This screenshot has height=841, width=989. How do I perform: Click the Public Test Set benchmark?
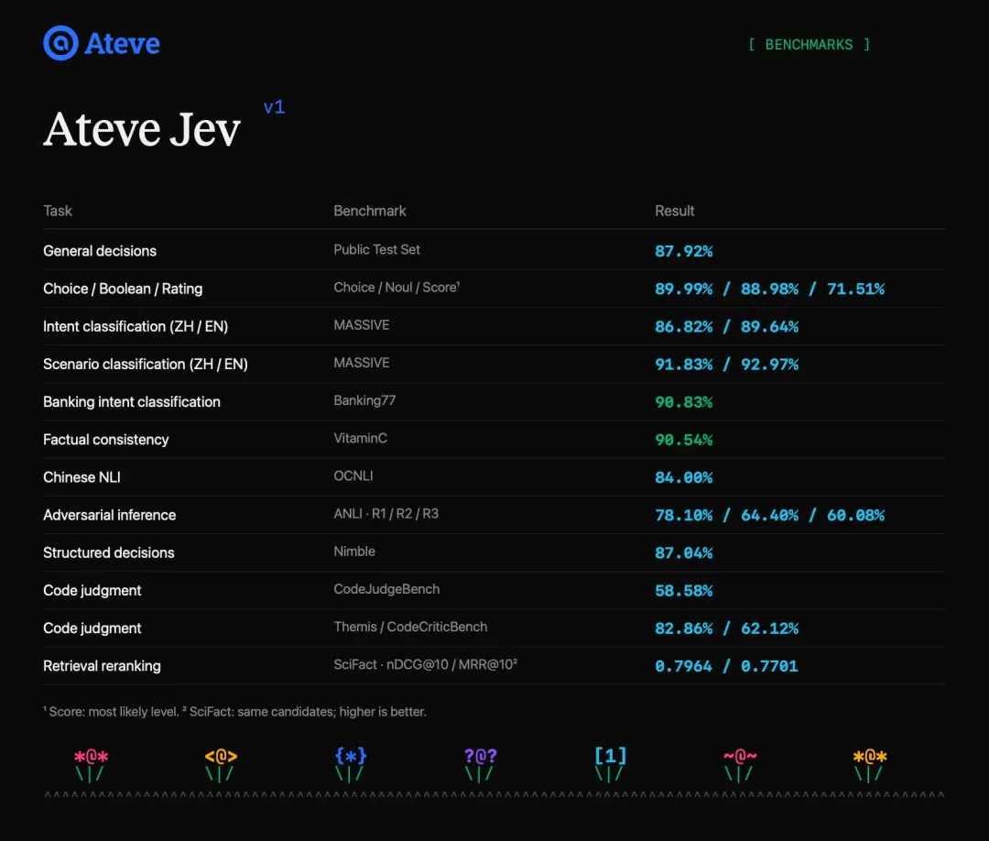(376, 249)
